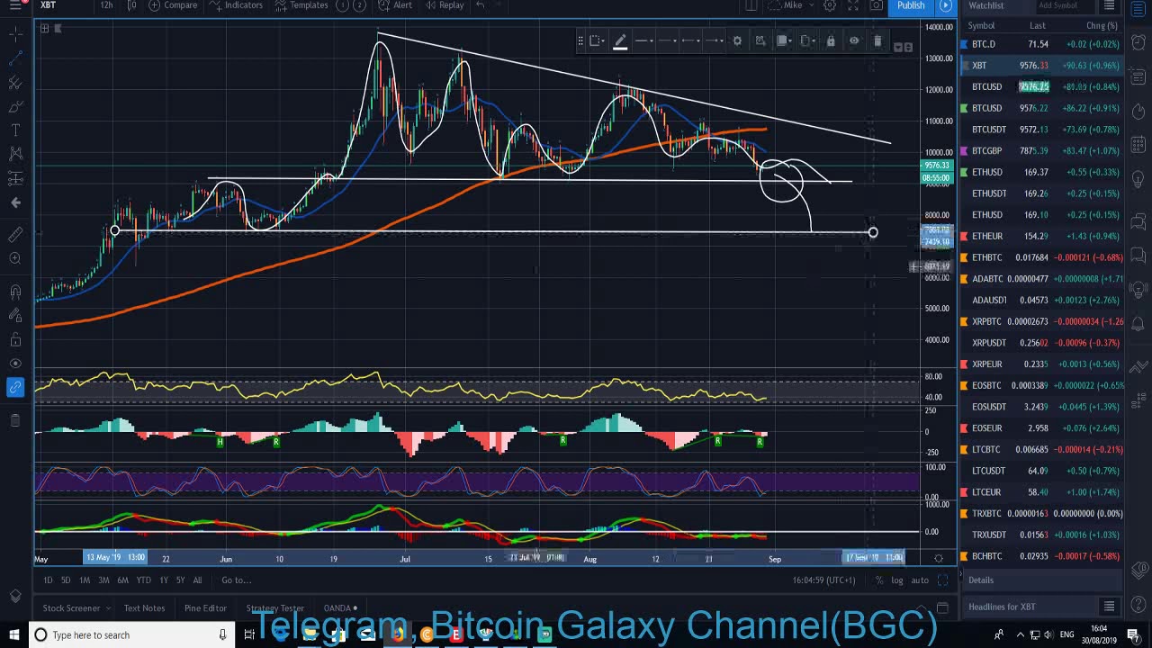Open the 12h interval dropdown
This screenshot has height=648, width=1152.
(106, 5)
